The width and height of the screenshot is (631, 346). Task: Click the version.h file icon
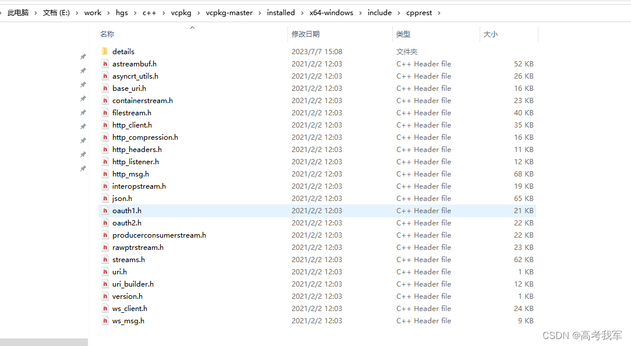pyautogui.click(x=105, y=296)
